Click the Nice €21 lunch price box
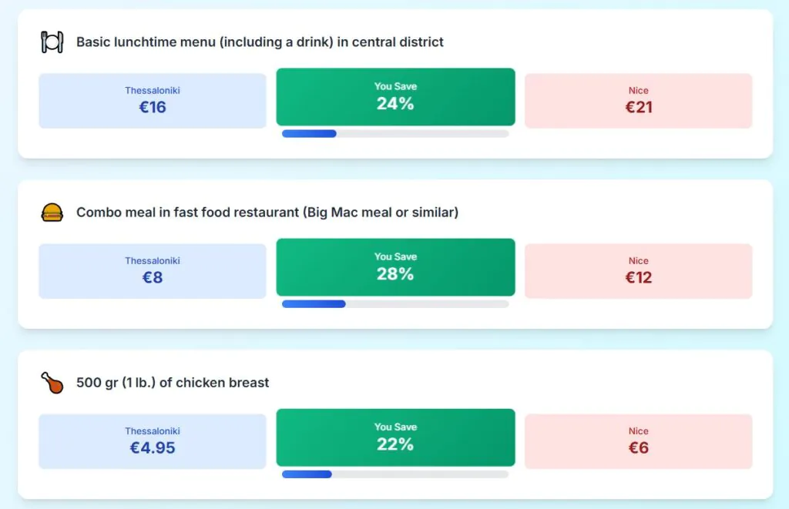Screen dimensions: 789x509 638,101
